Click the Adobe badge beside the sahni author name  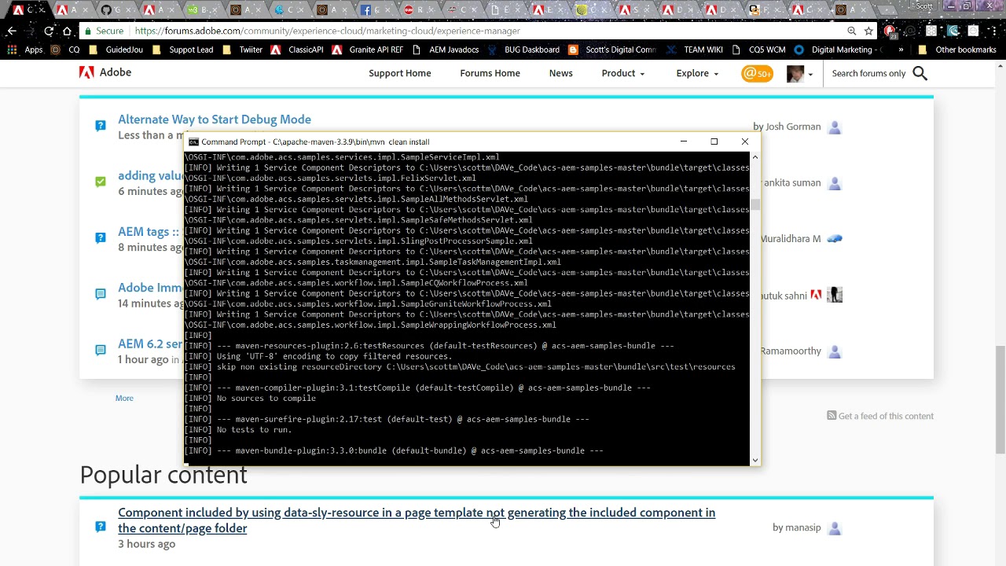pos(816,296)
